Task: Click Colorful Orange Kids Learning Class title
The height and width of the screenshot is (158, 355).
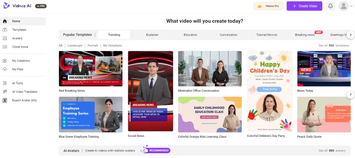Action: [x=202, y=137]
